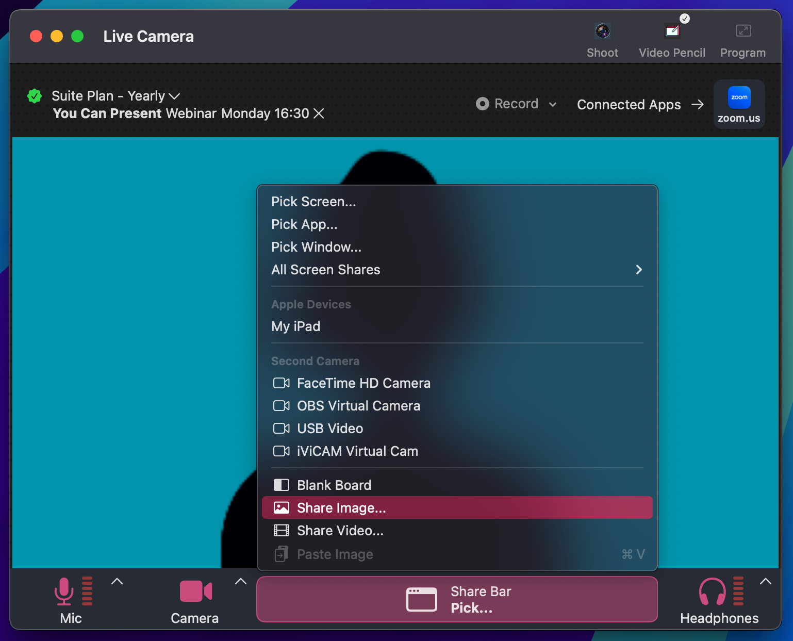
Task: Click the Record circle icon
Action: (x=482, y=104)
